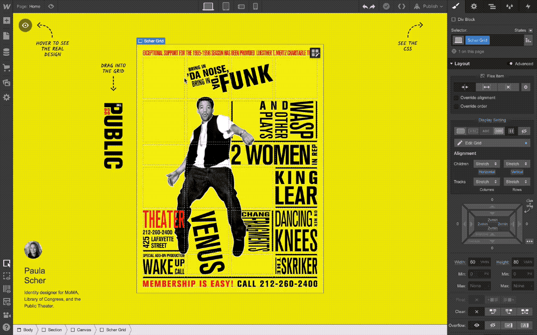This screenshot has height=335, width=537.
Task: Open the Ecommerce cart panel
Action: (x=6, y=68)
